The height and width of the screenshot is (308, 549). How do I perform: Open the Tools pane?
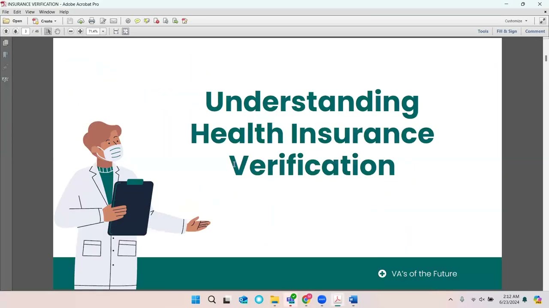pyautogui.click(x=483, y=31)
